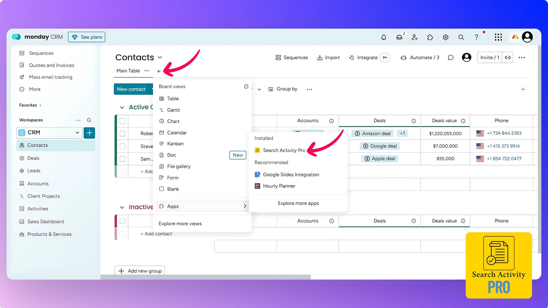
Task: Click the Accounts column info icon in Active group
Action: (x=331, y=121)
